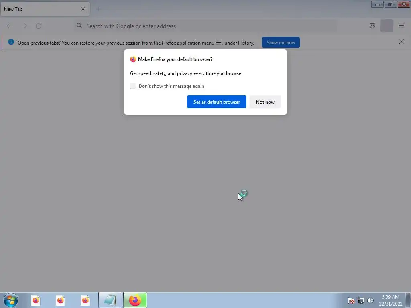Click the active Firefox taskbar button
411x308 pixels.
point(135,300)
